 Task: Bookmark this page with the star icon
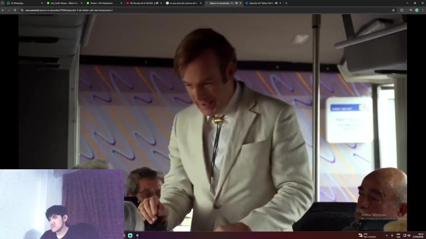point(393,10)
